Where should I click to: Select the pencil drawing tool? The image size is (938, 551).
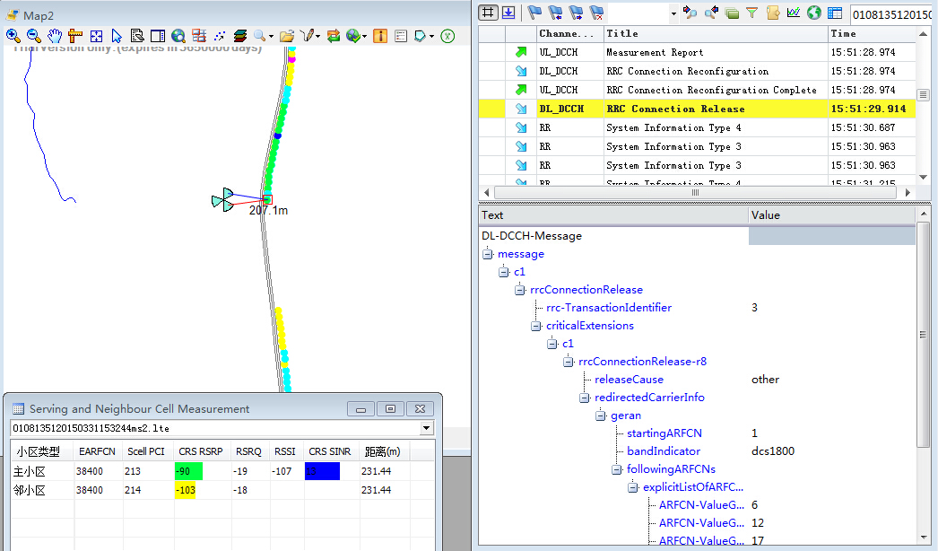(x=308, y=36)
